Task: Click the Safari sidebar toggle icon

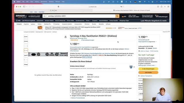Action: click(24, 7)
